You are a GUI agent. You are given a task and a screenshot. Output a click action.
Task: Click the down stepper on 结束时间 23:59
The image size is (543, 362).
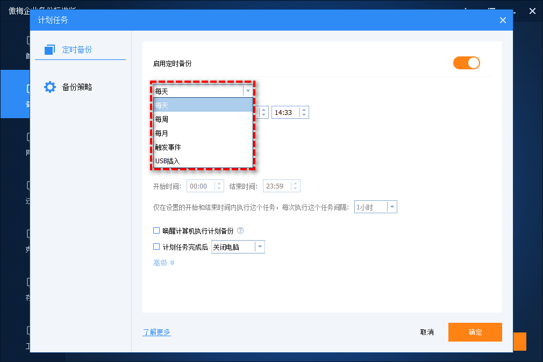pos(295,188)
